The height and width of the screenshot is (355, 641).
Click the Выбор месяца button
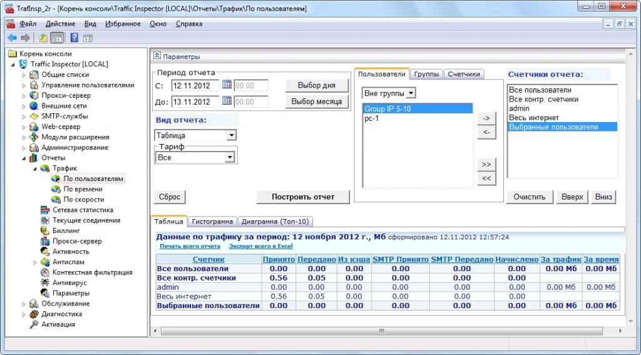pyautogui.click(x=316, y=101)
